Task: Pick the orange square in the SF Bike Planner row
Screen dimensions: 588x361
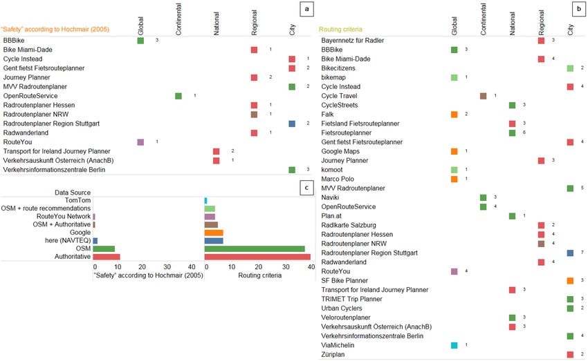Action: coord(571,280)
